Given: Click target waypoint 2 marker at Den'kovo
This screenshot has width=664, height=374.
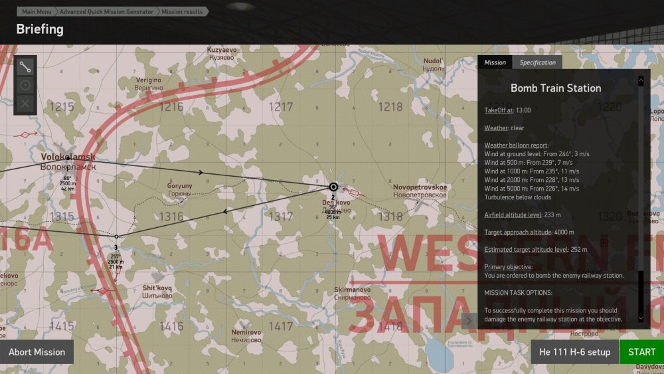Looking at the screenshot, I should pyautogui.click(x=333, y=187).
